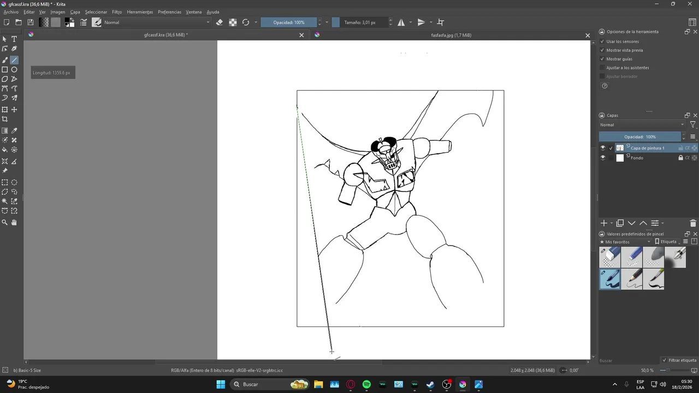The image size is (699, 393).
Task: Select the Crop tool
Action: click(x=5, y=119)
